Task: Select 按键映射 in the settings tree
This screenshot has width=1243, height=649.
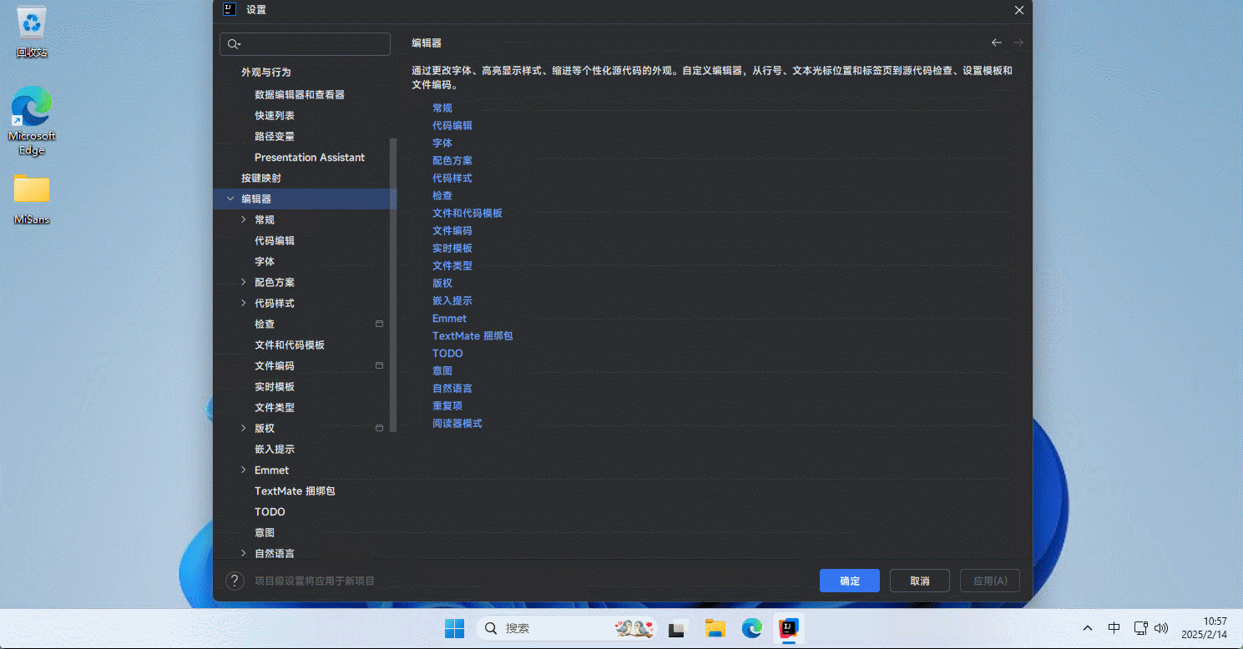Action: [x=261, y=178]
